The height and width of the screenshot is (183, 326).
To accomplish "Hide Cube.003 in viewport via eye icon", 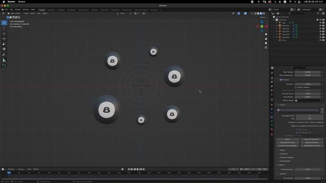I will [x=320, y=32].
